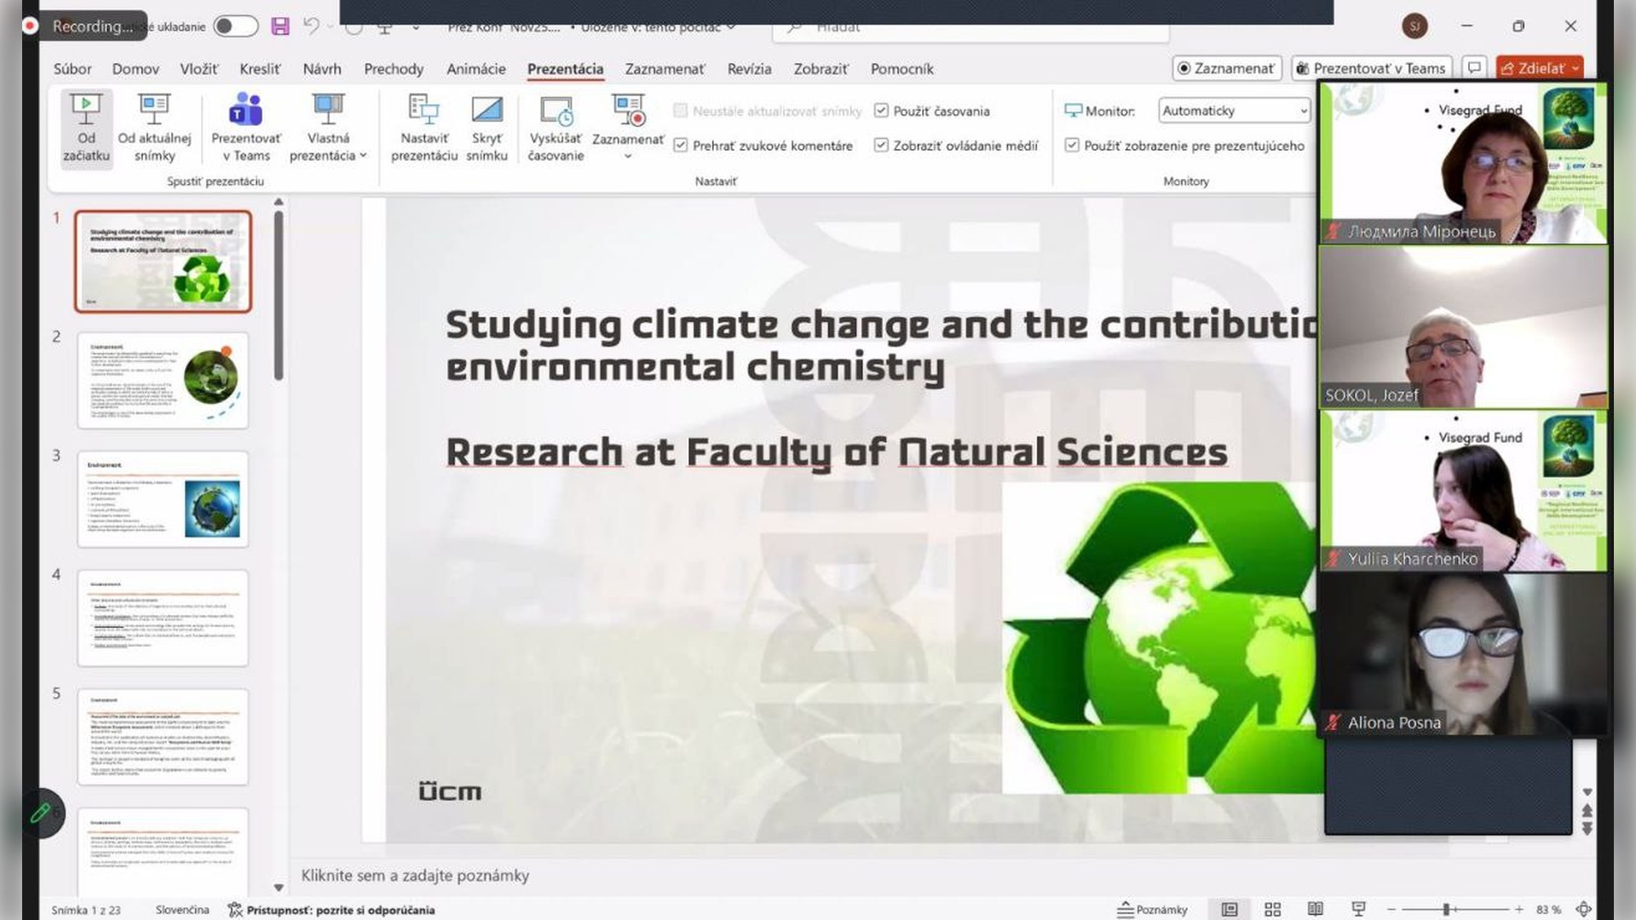Click the Skryť snímku icon

pyautogui.click(x=487, y=111)
